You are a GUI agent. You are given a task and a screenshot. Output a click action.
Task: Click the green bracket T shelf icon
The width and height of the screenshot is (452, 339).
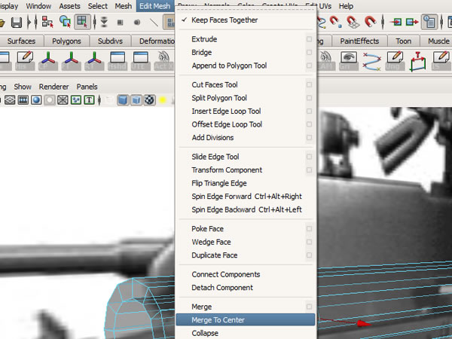pyautogui.click(x=417, y=62)
